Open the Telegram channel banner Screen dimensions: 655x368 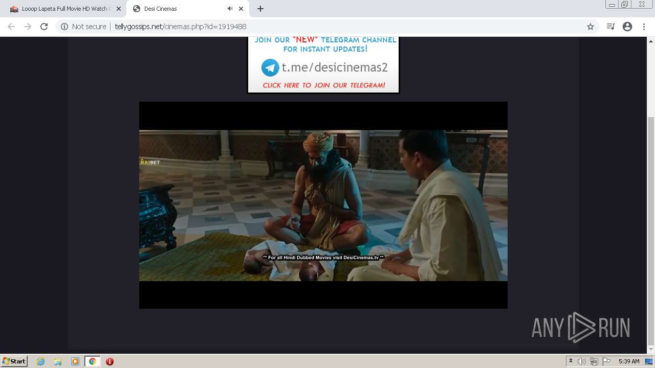pyautogui.click(x=323, y=65)
